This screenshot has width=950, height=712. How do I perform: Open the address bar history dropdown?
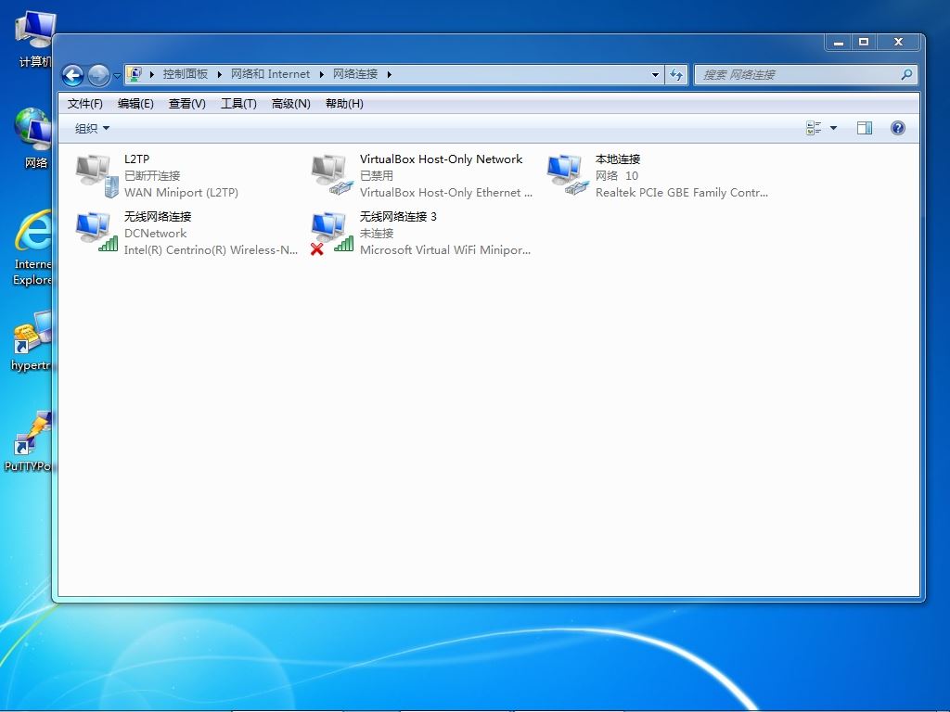tap(655, 75)
